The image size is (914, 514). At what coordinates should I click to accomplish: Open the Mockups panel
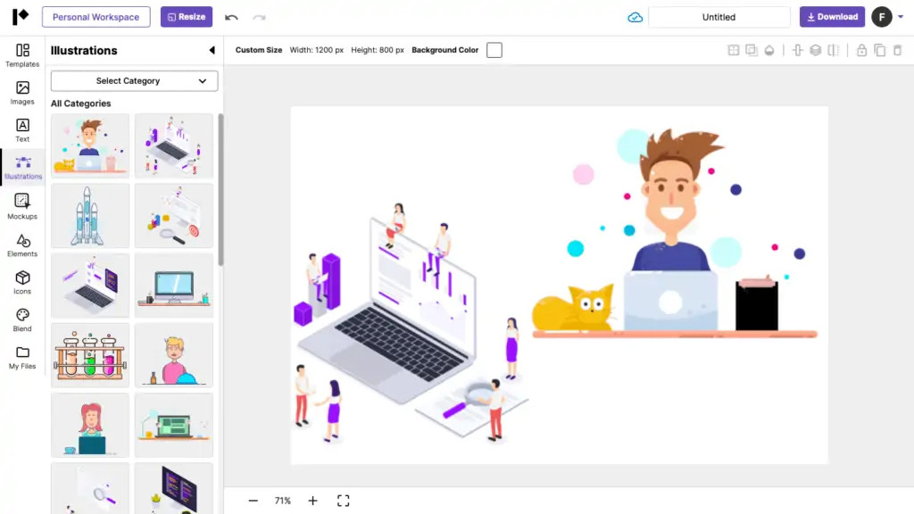(22, 206)
